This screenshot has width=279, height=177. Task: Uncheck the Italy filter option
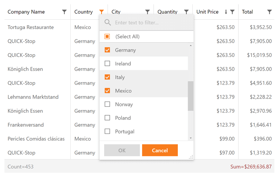click(x=108, y=77)
